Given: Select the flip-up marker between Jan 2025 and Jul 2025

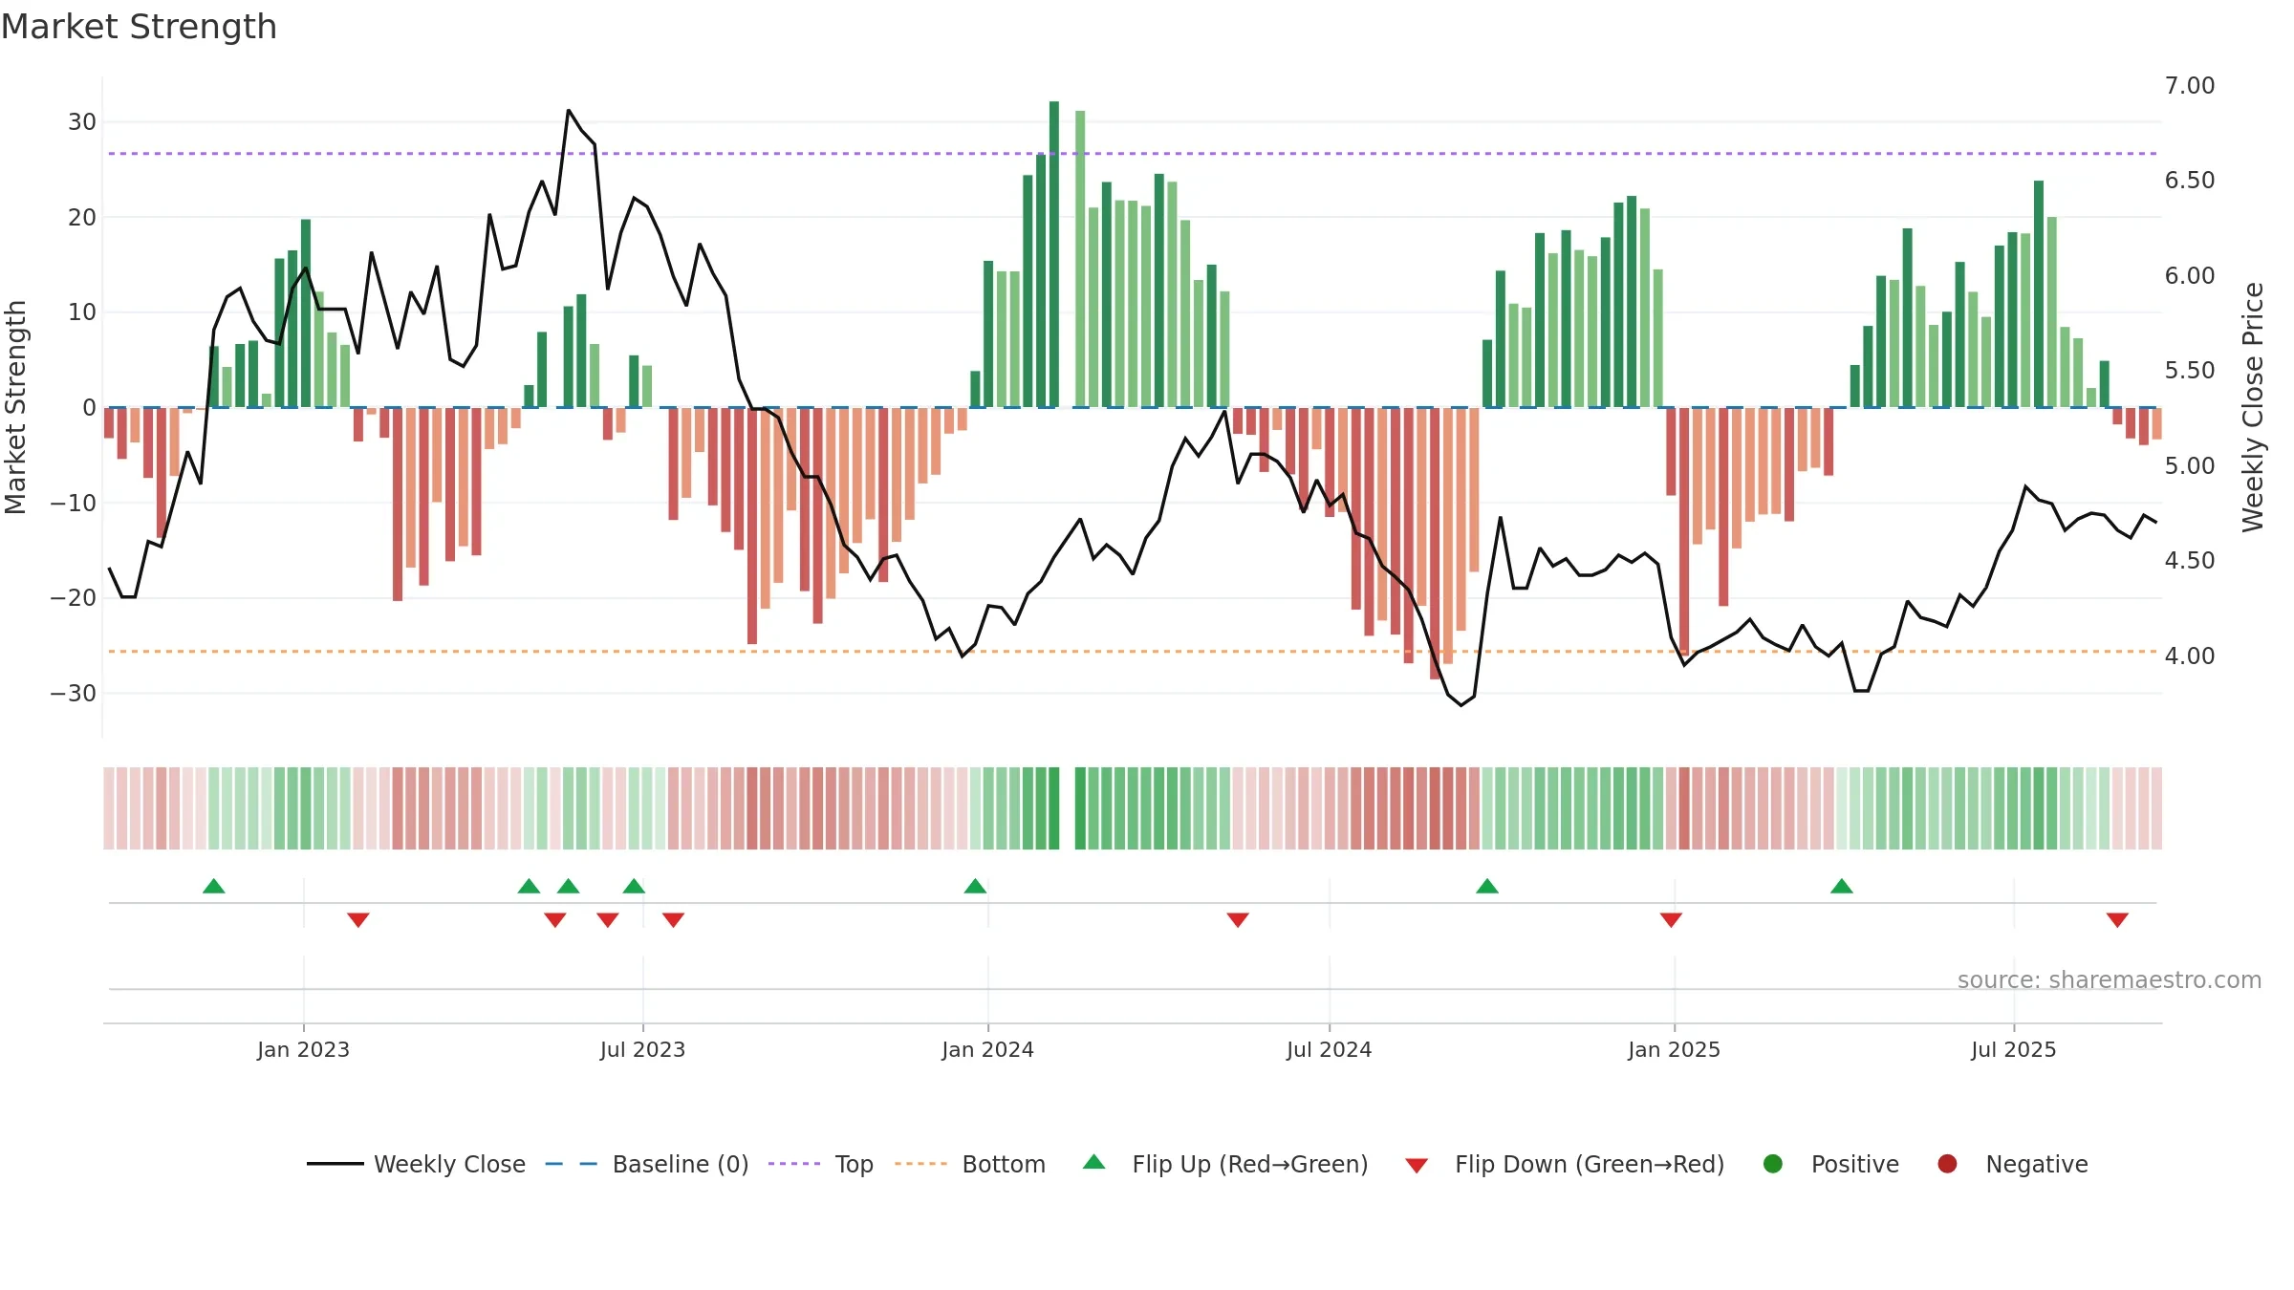Looking at the screenshot, I should tap(1842, 886).
